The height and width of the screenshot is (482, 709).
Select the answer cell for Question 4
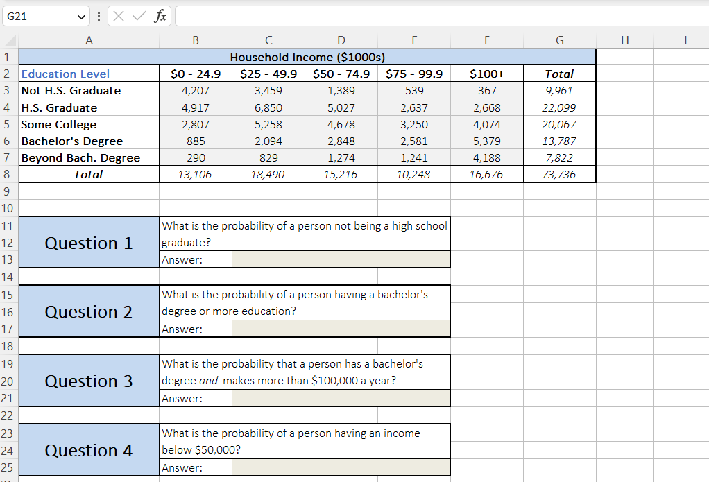coord(340,467)
